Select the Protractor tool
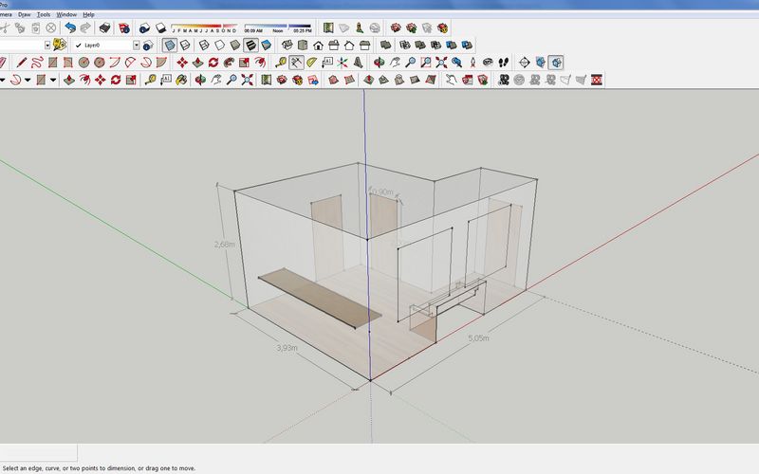This screenshot has width=759, height=474. point(312,63)
